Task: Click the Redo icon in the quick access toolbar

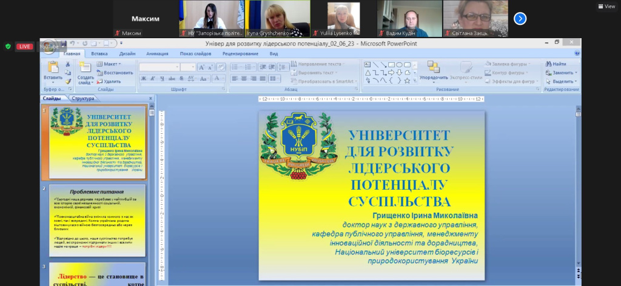Action: click(x=86, y=43)
